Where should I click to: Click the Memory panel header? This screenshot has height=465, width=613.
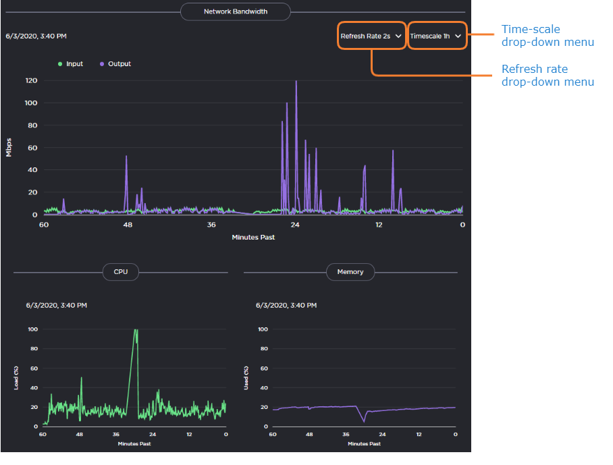pos(350,272)
